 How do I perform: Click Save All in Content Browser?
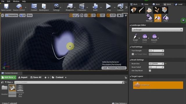click(36, 77)
